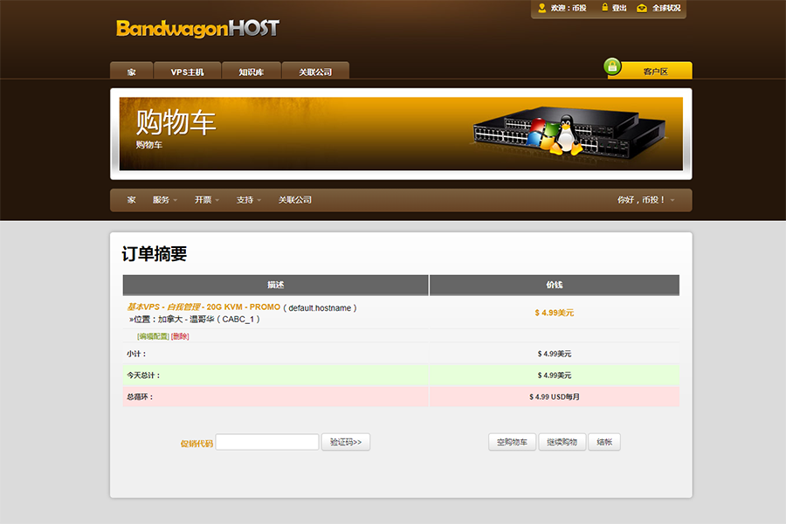The height and width of the screenshot is (524, 786).
Task: Click the envelope icon beside 全球状况
Action: [x=642, y=8]
